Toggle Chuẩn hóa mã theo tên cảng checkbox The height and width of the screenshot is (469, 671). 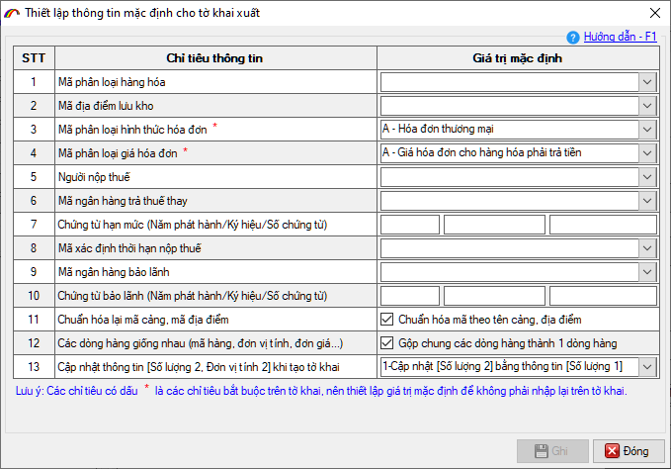pos(387,320)
